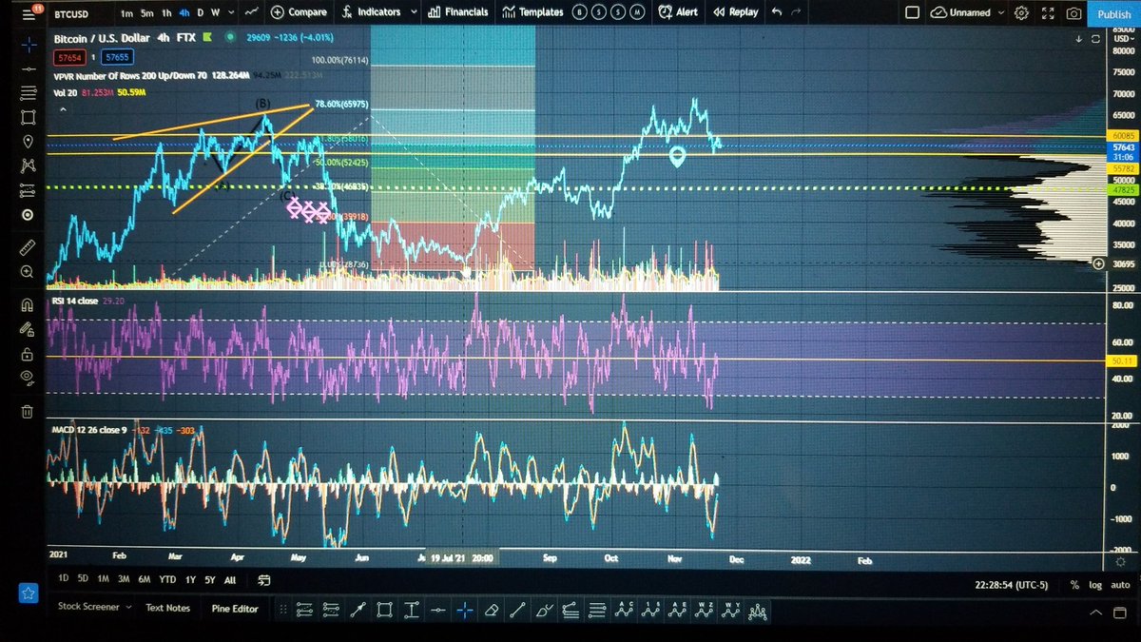This screenshot has height=642, width=1141.
Task: Expand favorite indicators dropdown arrow
Action: pos(412,12)
